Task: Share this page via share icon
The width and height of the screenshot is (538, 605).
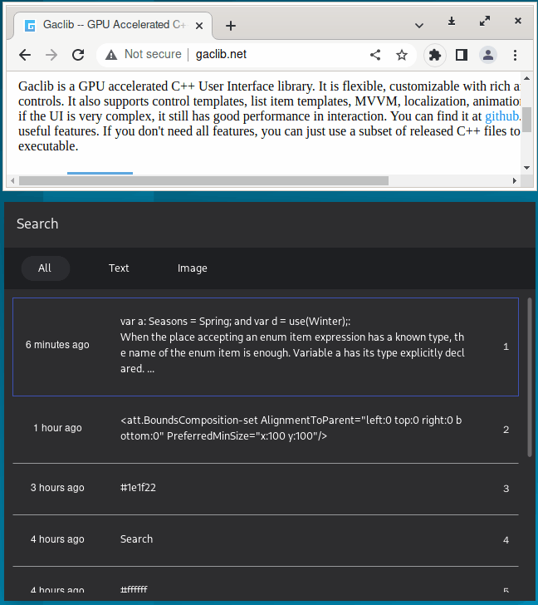Action: [375, 55]
